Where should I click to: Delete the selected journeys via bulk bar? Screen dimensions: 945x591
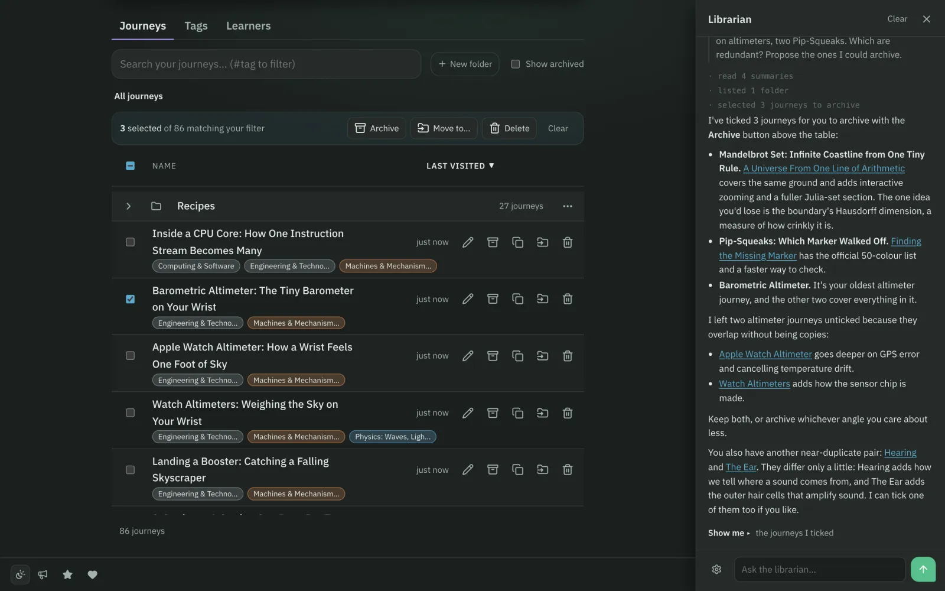tap(510, 128)
